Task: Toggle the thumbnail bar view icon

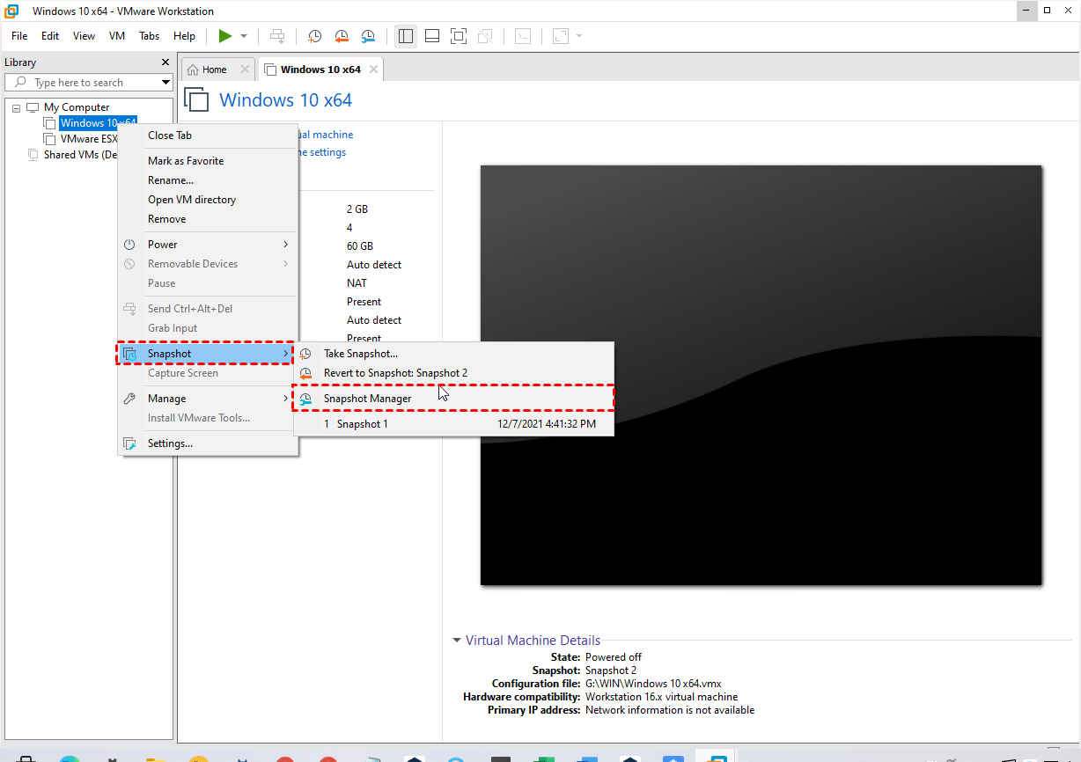Action: 432,36
